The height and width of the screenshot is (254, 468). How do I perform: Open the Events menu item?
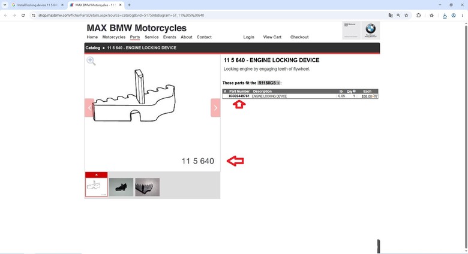pos(170,37)
